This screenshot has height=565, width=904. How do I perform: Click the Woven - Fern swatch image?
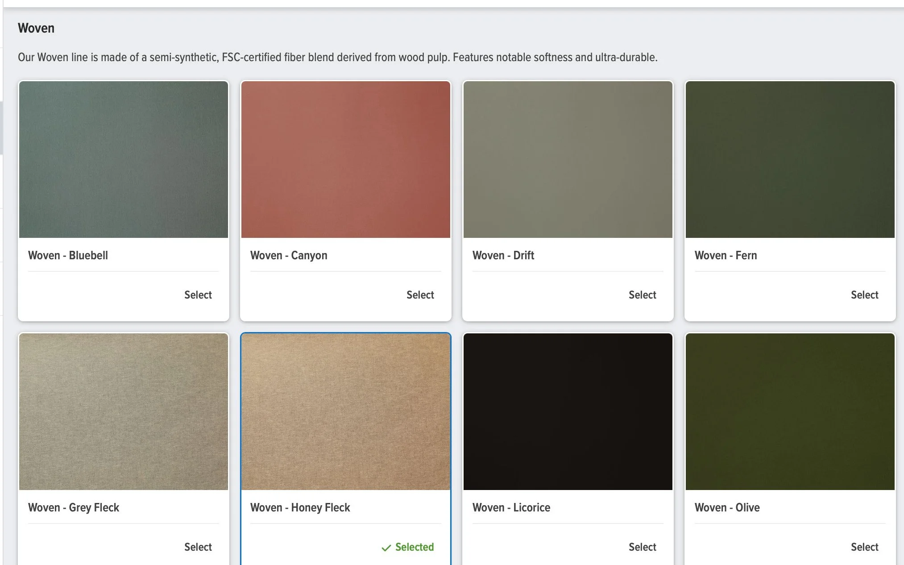(x=790, y=159)
